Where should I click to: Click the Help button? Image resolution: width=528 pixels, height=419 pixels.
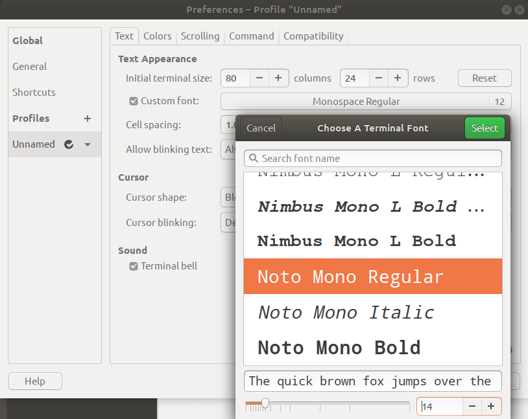35,381
